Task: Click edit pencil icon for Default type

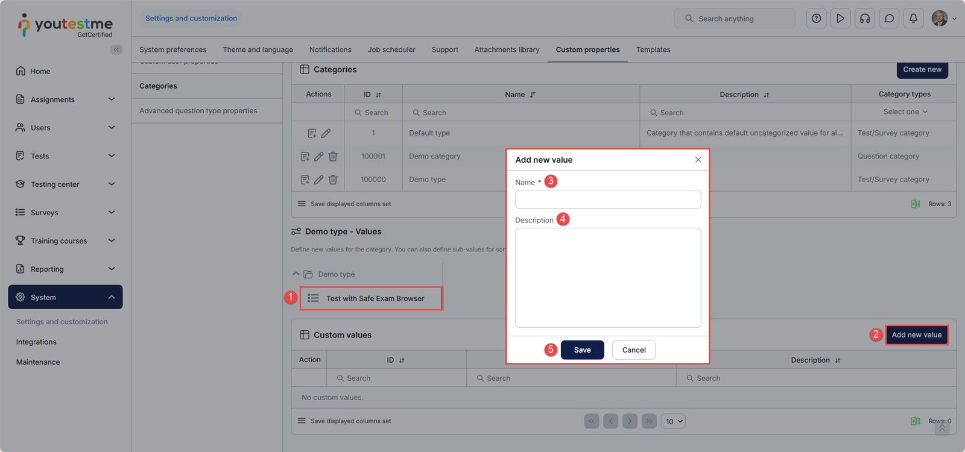Action: pos(326,133)
